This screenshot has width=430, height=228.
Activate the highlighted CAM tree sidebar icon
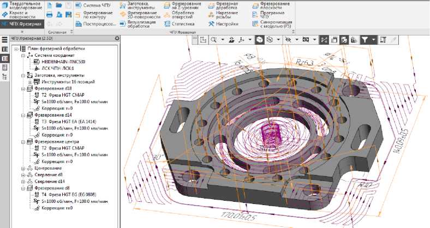pos(5,58)
